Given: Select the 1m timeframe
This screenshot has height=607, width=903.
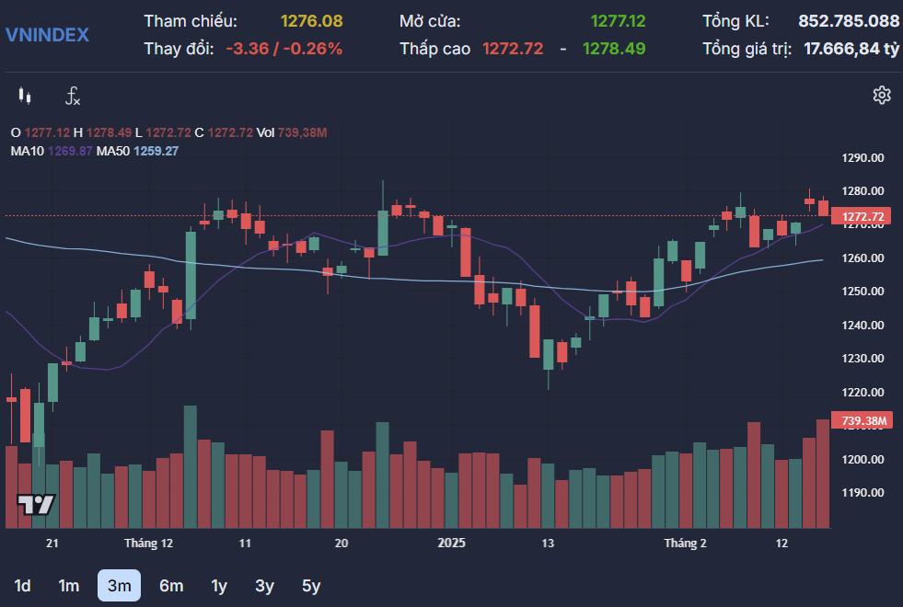Looking at the screenshot, I should pos(68,585).
